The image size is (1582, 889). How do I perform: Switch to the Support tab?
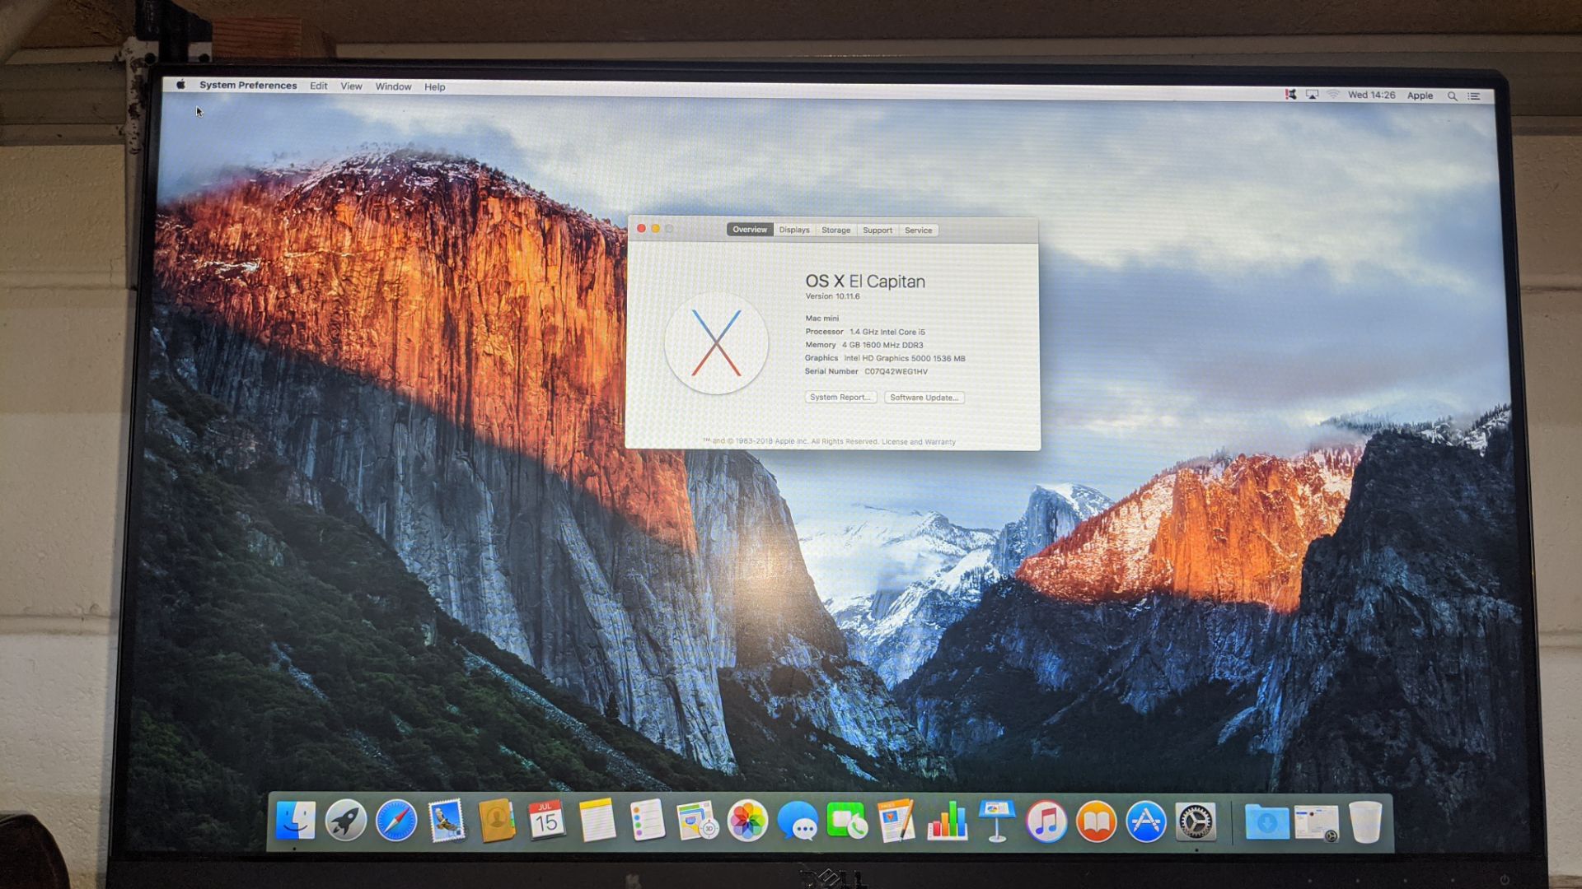878,230
